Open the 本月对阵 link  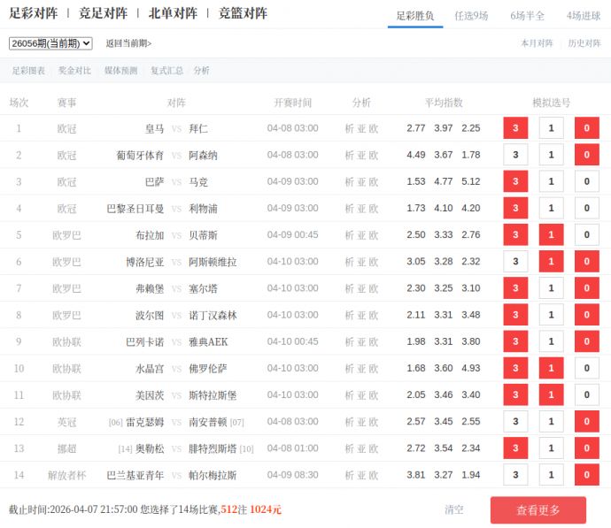click(537, 43)
